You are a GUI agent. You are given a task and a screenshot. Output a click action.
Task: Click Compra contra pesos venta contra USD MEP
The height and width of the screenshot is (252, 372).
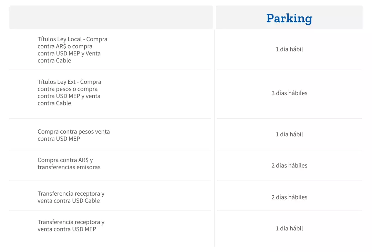pos(74,135)
